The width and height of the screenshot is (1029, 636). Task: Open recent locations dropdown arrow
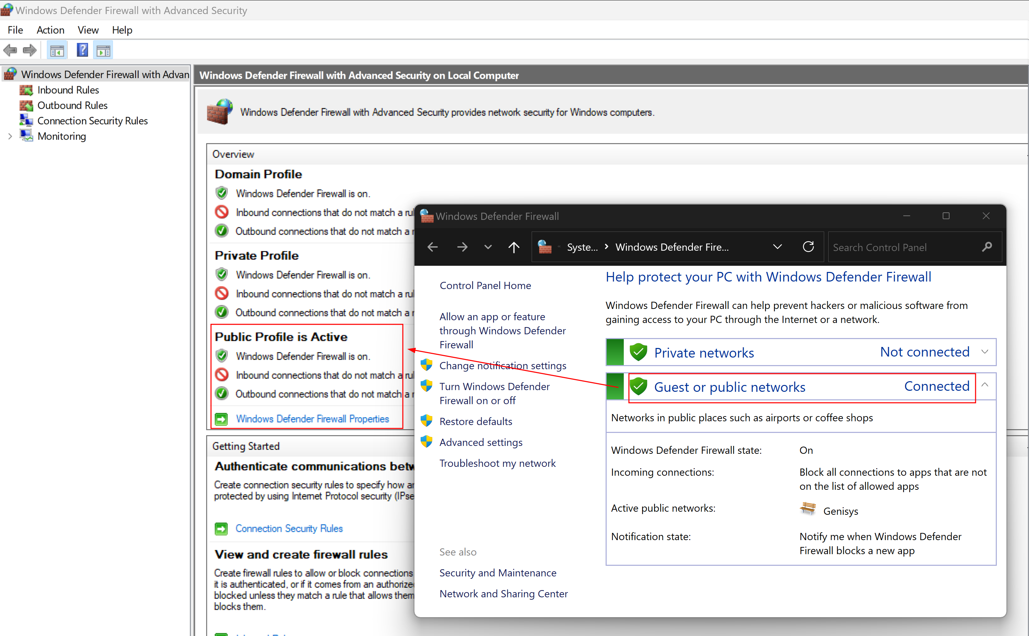[x=487, y=247]
